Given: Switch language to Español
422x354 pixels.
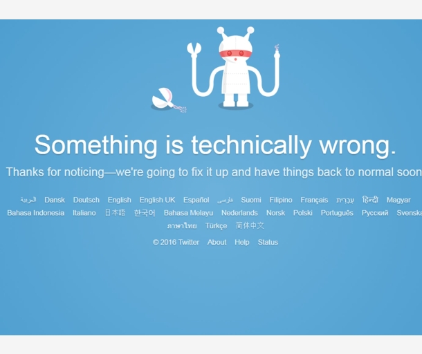Looking at the screenshot, I should pyautogui.click(x=196, y=200).
